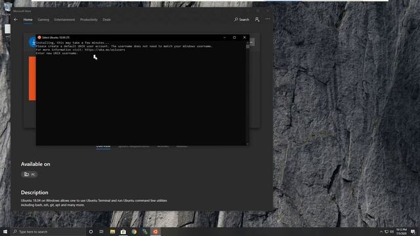Click the icon between Chrome and Ubuntu

click(144, 231)
